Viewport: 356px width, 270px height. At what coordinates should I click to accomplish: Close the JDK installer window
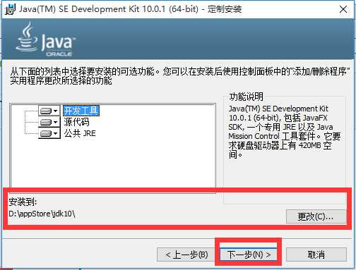(x=343, y=10)
